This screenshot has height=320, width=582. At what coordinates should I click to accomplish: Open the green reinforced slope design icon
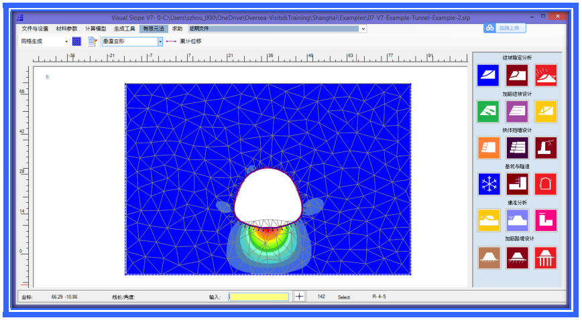(488, 111)
